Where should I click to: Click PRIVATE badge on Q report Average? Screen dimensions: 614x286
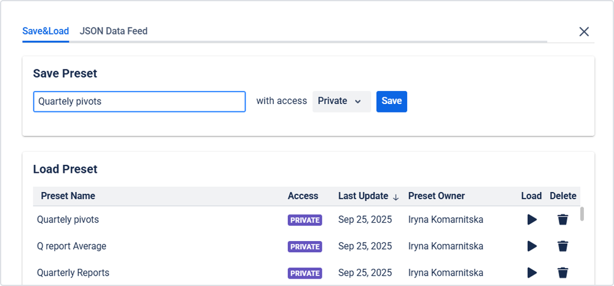pos(305,247)
